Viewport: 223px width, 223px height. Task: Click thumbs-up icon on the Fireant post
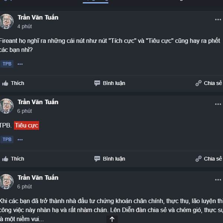point(5,83)
